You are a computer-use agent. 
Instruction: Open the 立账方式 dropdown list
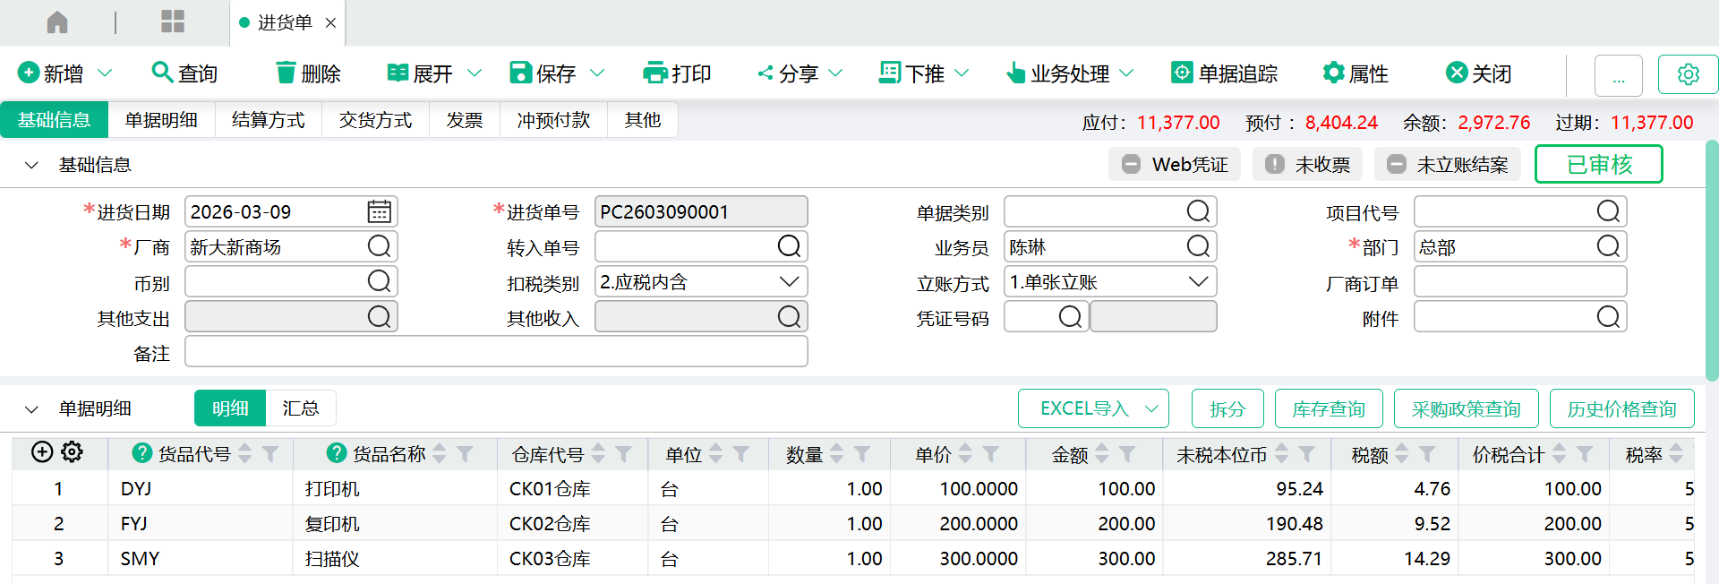click(x=1198, y=282)
